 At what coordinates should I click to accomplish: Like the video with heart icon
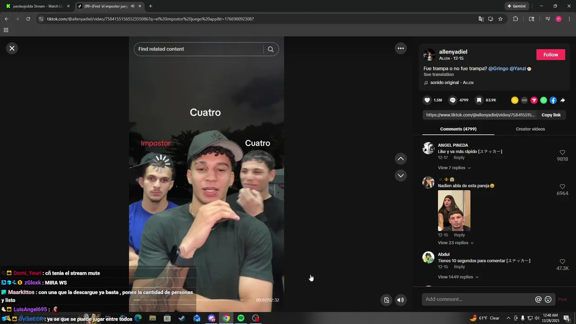tap(427, 100)
